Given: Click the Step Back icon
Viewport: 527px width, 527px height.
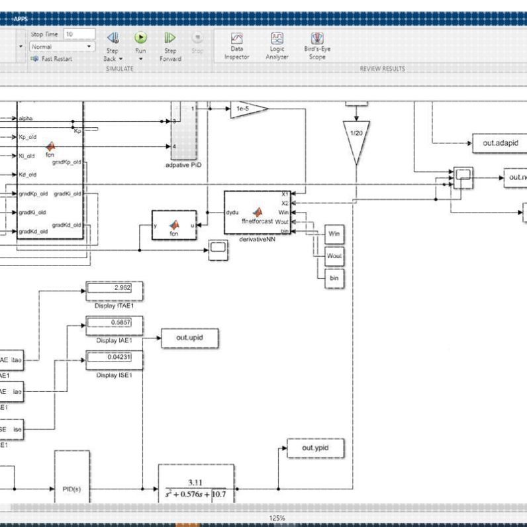Looking at the screenshot, I should [x=113, y=38].
